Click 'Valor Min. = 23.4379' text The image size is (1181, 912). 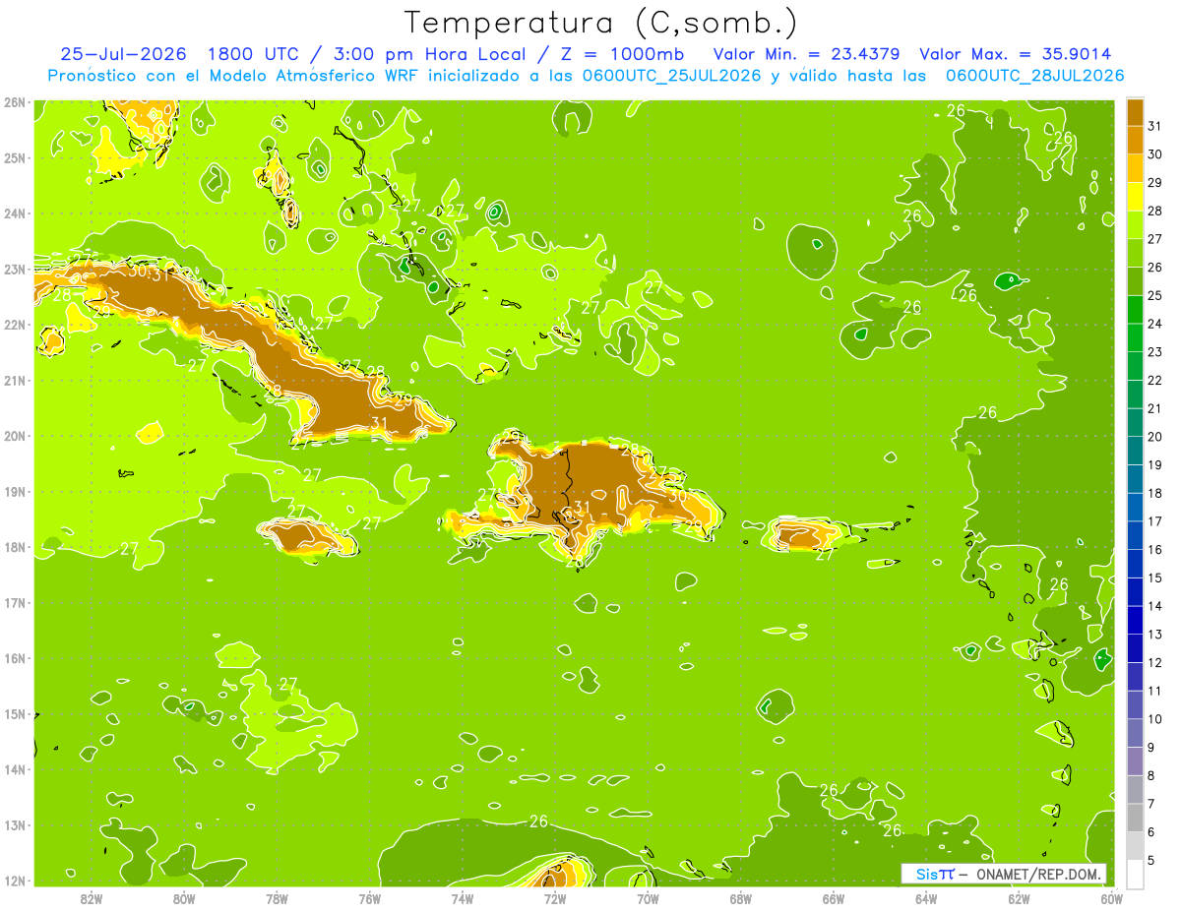(806, 54)
